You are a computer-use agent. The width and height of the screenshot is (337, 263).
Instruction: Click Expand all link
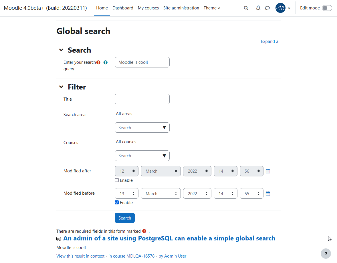271,41
